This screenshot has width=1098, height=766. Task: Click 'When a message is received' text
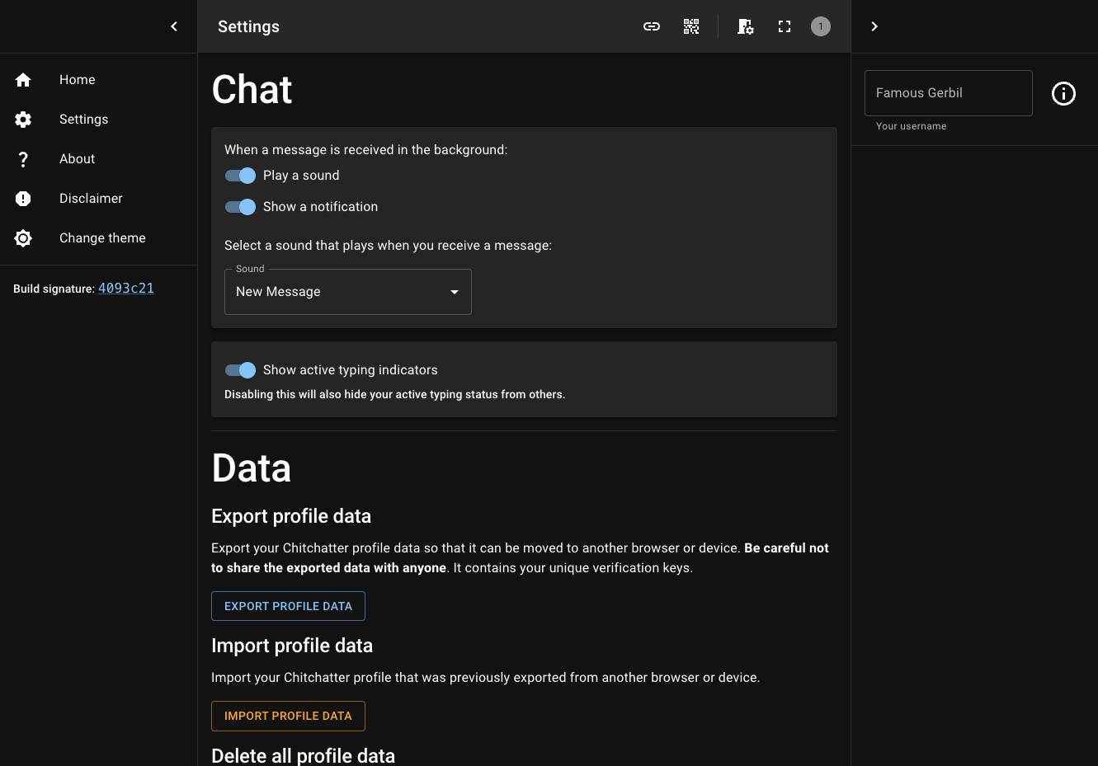point(365,150)
